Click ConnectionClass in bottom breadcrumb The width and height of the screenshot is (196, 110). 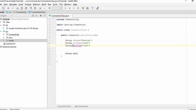64,106
